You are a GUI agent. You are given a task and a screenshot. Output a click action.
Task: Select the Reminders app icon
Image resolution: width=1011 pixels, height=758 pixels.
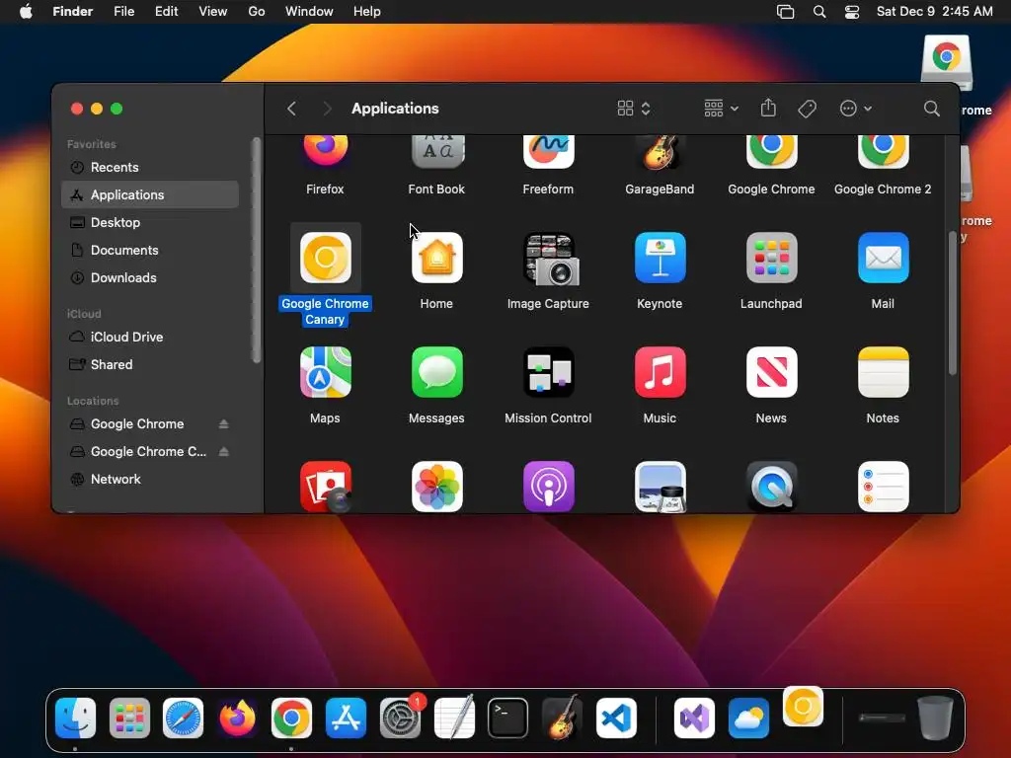click(883, 487)
